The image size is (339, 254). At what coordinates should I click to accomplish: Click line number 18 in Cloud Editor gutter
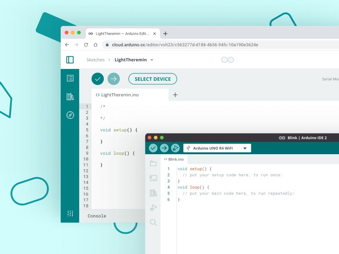pos(86,206)
